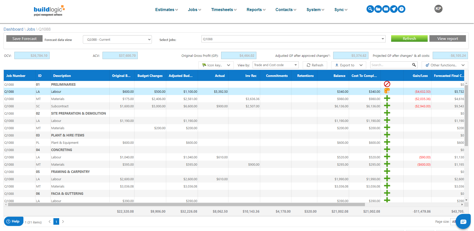Open the search magnifier icon in the top bar
The image size is (474, 231).
370,9
